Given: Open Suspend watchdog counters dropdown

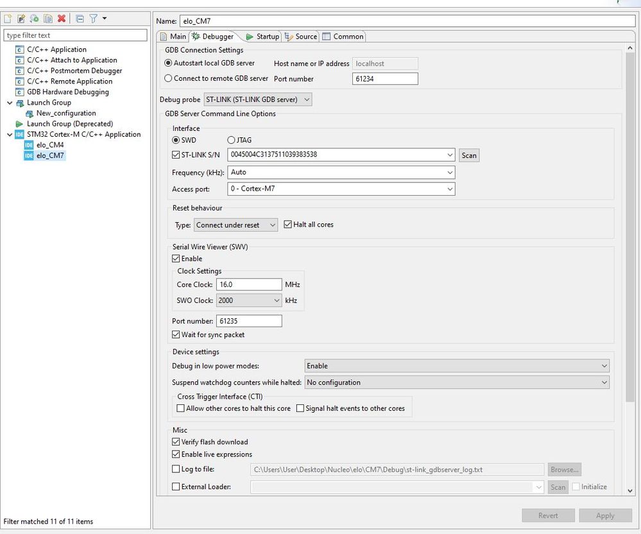Looking at the screenshot, I should [457, 383].
